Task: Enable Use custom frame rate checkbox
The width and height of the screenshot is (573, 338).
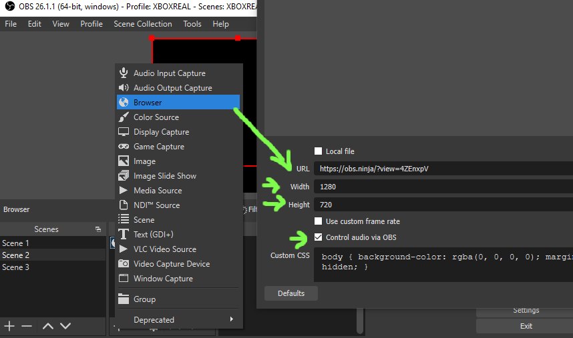Action: click(319, 221)
